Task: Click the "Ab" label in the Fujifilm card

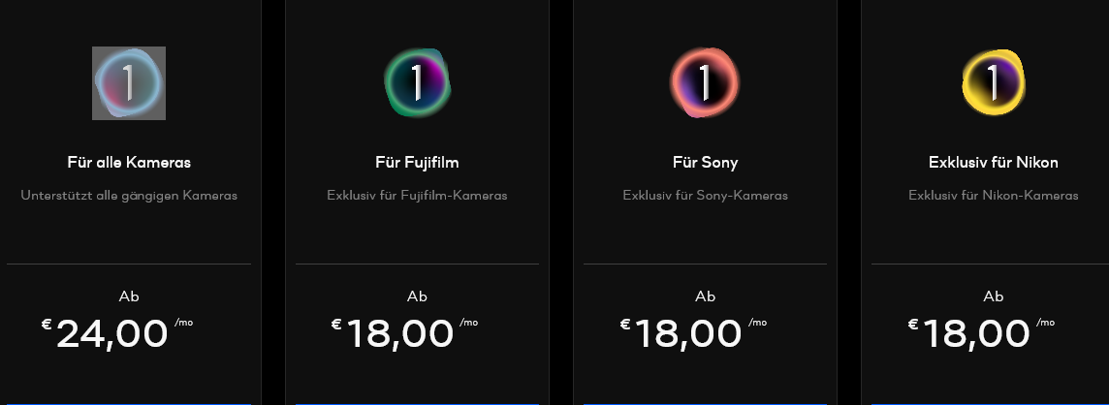Action: (417, 296)
